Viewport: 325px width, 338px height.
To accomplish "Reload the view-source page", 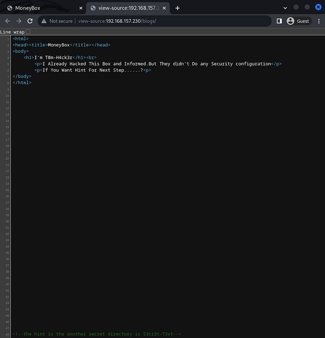I will pos(30,21).
